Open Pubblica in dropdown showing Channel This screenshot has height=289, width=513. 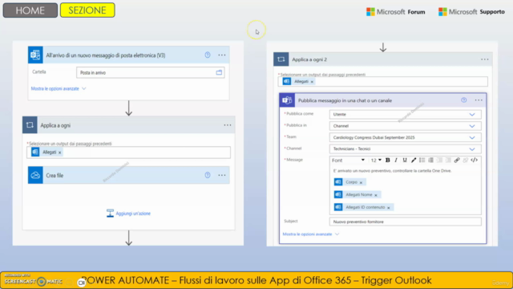coord(405,126)
